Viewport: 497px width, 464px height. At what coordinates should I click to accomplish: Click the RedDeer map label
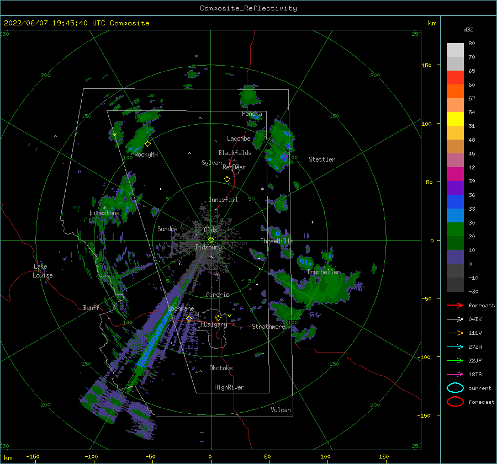pyautogui.click(x=234, y=167)
